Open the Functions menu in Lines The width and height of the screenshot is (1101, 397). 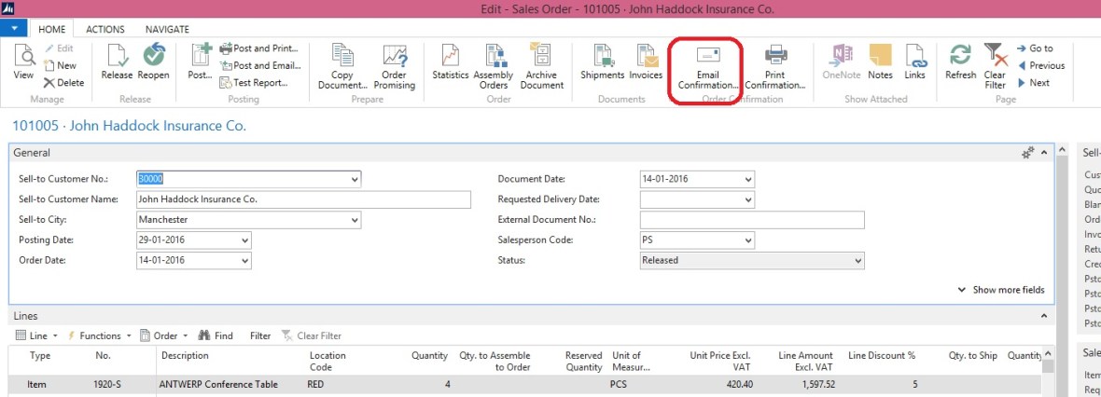click(x=99, y=336)
